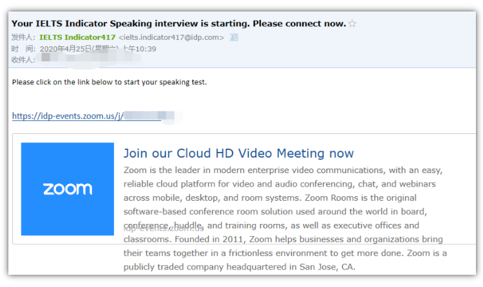Click the email subject line
This screenshot has height=287, width=483.
pyautogui.click(x=179, y=23)
